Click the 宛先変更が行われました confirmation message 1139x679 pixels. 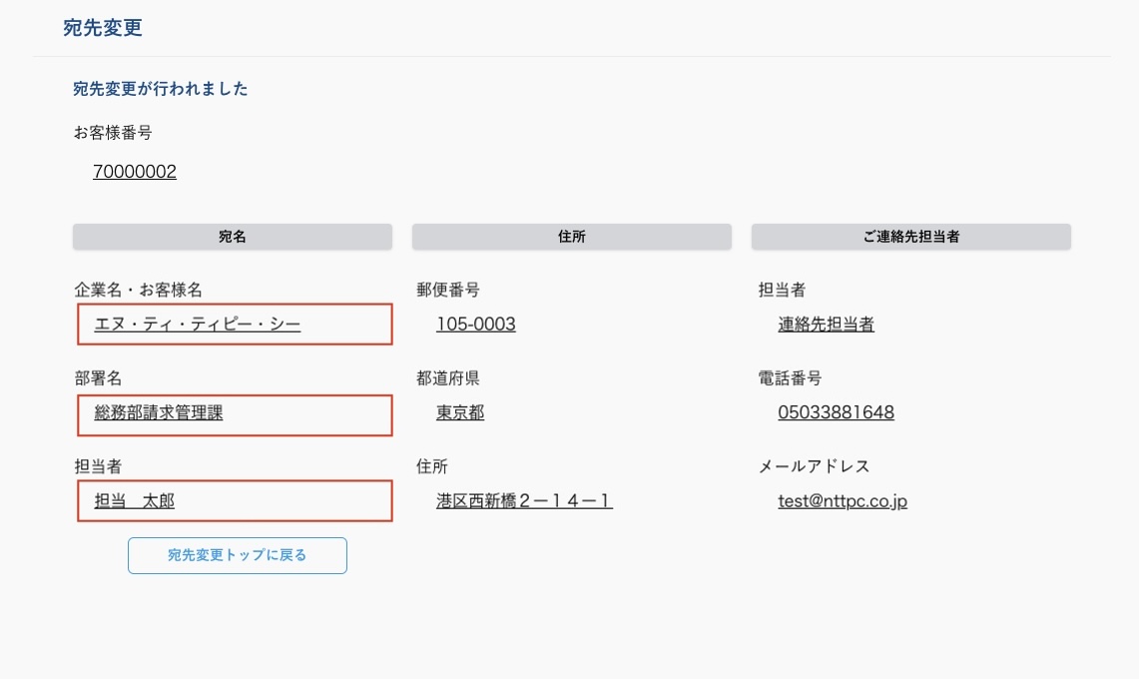161,89
